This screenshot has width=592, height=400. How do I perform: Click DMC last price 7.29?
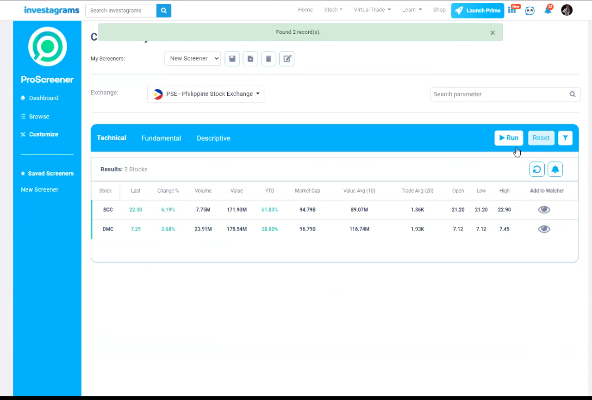(136, 229)
